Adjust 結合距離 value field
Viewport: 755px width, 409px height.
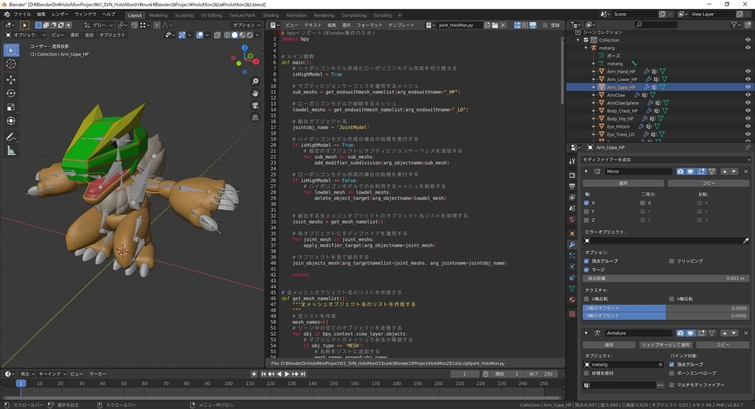point(666,278)
